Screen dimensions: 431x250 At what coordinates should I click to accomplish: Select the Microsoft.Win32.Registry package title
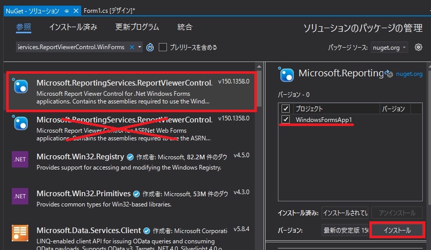pos(80,157)
